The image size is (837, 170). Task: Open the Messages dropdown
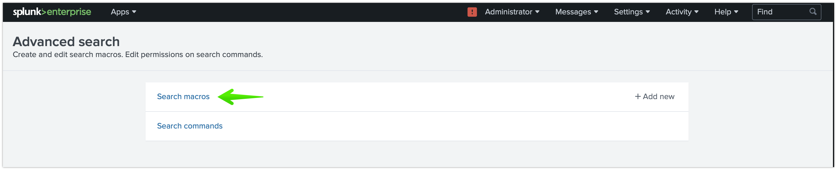(x=576, y=12)
